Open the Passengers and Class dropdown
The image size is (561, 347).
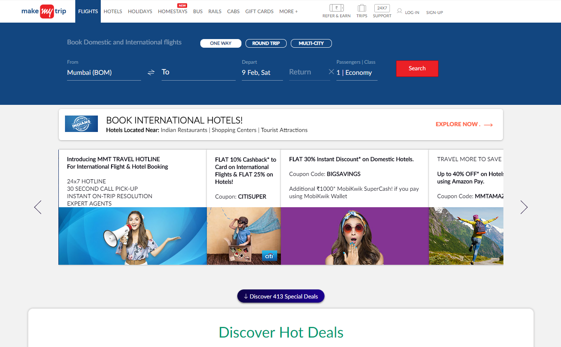tap(357, 72)
